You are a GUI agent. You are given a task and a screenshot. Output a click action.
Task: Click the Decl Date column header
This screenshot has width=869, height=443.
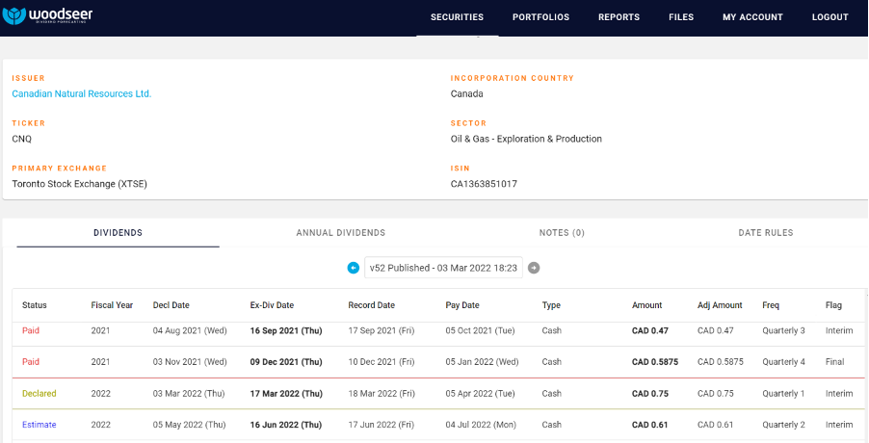[171, 305]
